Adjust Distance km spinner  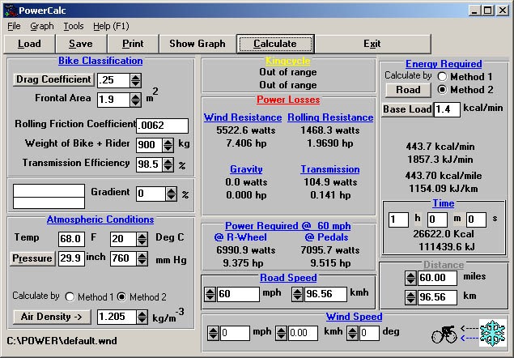point(410,297)
